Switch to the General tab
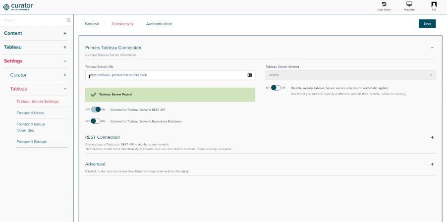This screenshot has width=447, height=222. pos(92,24)
